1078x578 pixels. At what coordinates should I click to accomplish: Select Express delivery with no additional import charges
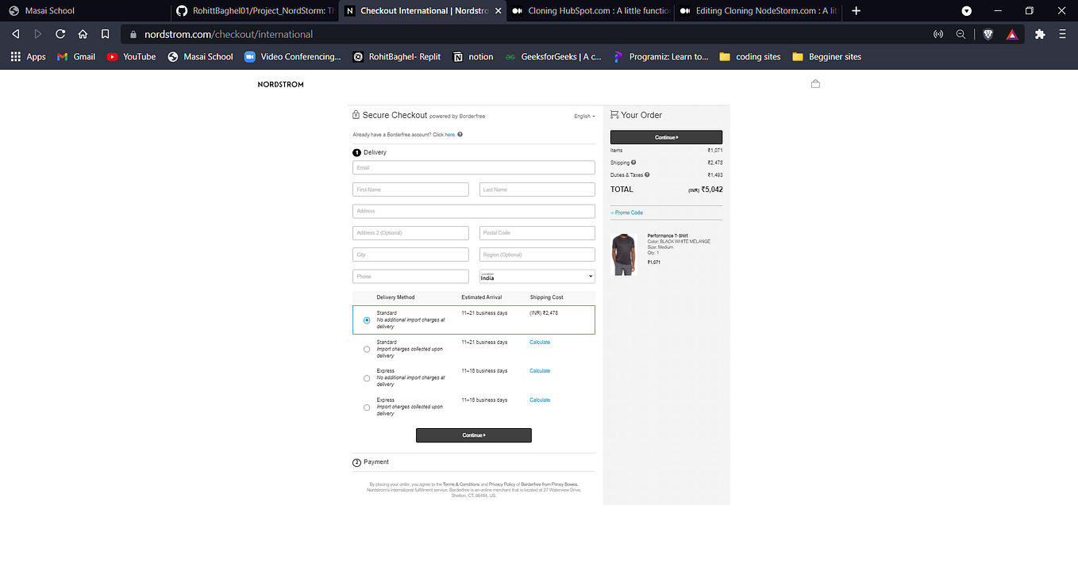coord(366,377)
